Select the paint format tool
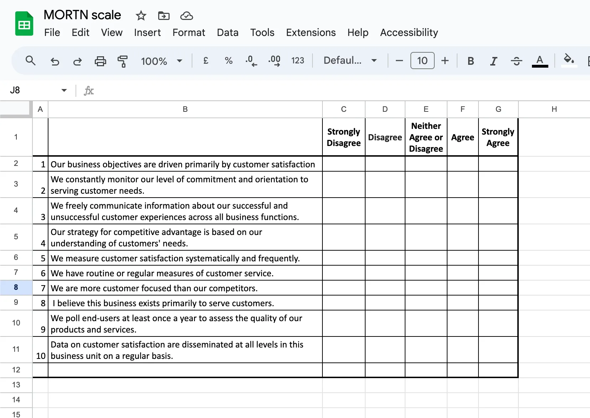This screenshot has width=590, height=418. (123, 61)
